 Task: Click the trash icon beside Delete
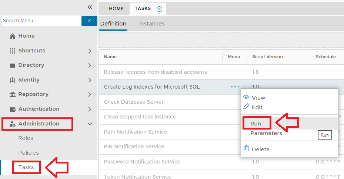[246, 149]
